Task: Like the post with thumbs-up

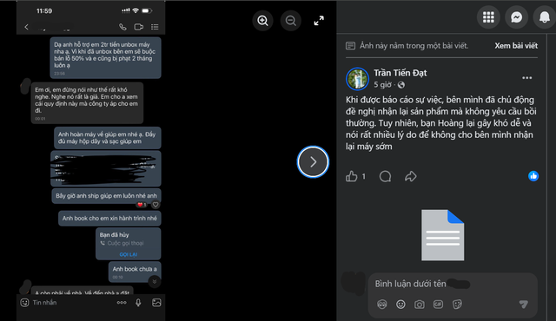Action: (351, 176)
